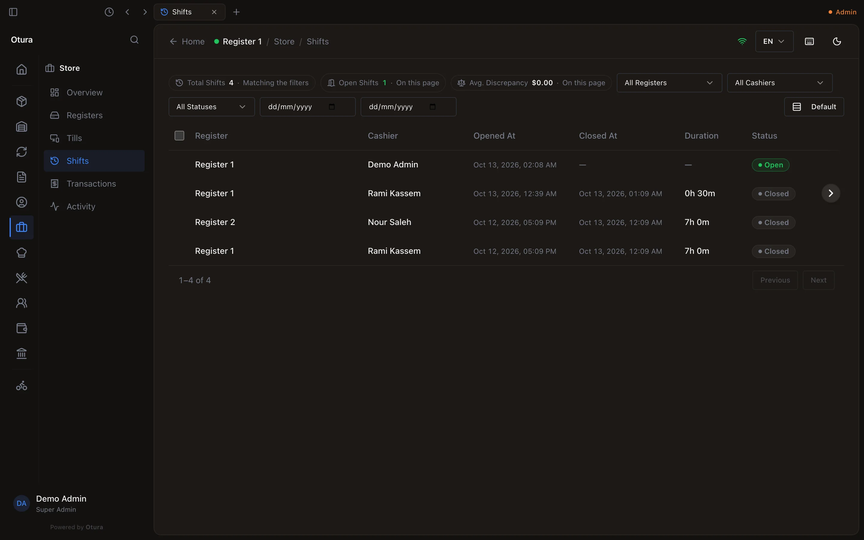Screen dimensions: 864x540
Task: Click the Nour Saleh cashier cell
Action: point(389,222)
